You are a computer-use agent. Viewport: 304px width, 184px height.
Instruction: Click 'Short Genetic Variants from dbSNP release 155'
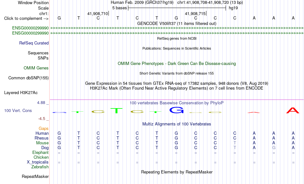(177, 74)
